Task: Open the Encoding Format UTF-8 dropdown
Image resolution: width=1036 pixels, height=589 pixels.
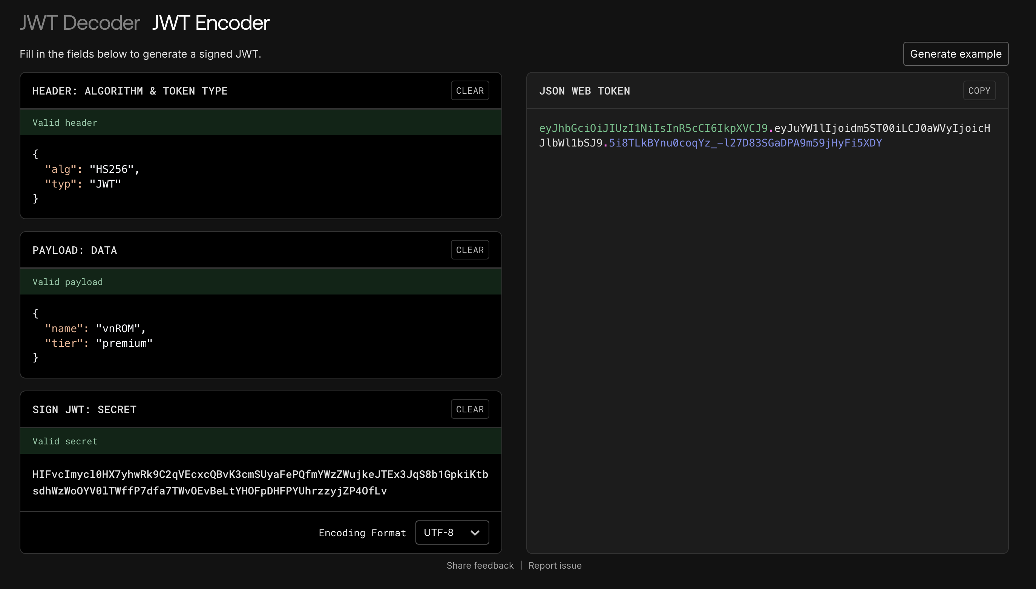Action: [x=451, y=533]
